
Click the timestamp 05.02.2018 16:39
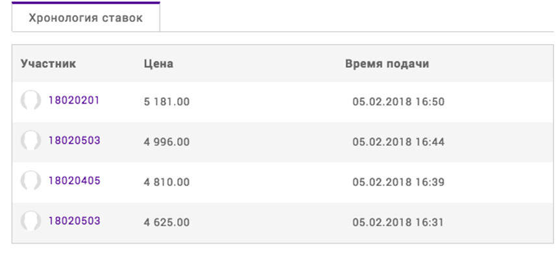pos(398,182)
